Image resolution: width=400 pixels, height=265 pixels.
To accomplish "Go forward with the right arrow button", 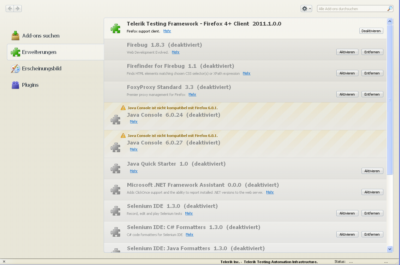I will point(18,9).
